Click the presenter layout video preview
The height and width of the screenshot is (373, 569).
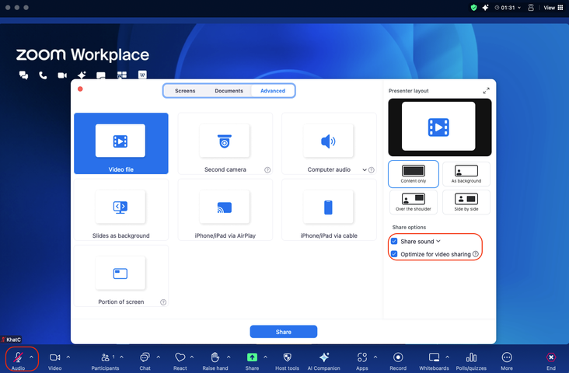439,126
